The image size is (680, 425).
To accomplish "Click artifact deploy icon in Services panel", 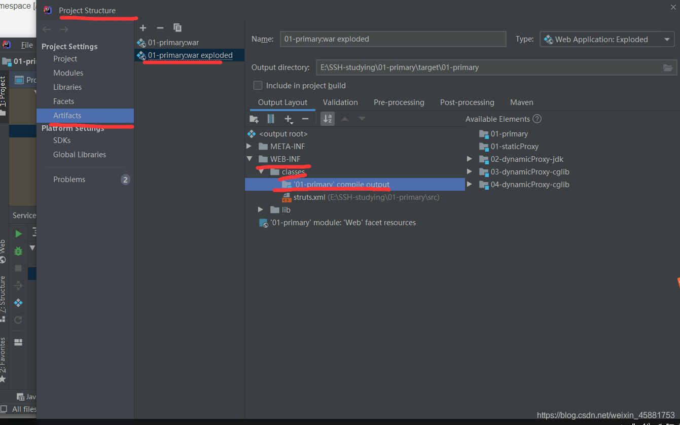I will tap(18, 303).
